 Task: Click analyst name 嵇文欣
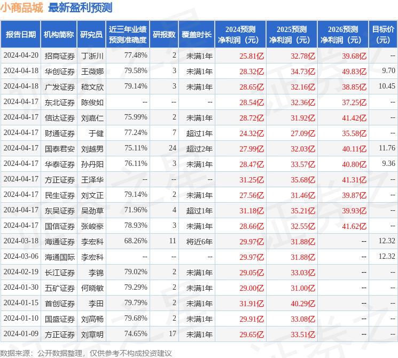pyautogui.click(x=92, y=87)
